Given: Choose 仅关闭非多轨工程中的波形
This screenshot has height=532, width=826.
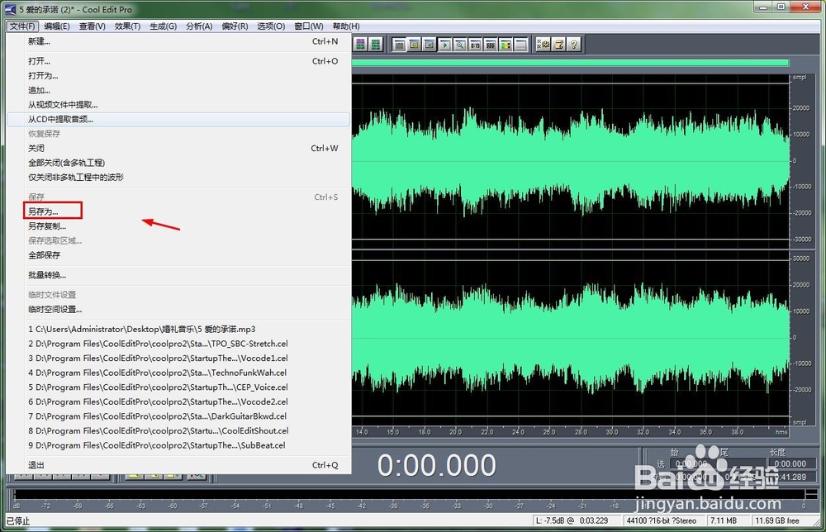Looking at the screenshot, I should [x=179, y=178].
